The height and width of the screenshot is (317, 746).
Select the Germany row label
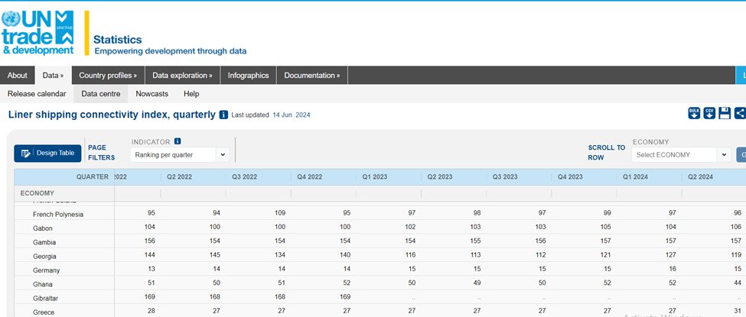47,270
